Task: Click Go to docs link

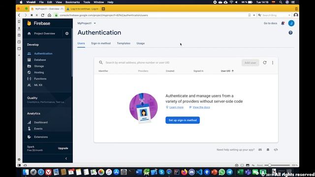Action: coord(270,23)
